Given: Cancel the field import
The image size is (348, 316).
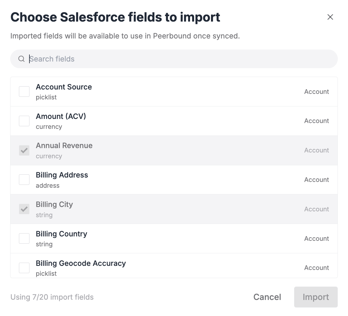Looking at the screenshot, I should pos(267,297).
